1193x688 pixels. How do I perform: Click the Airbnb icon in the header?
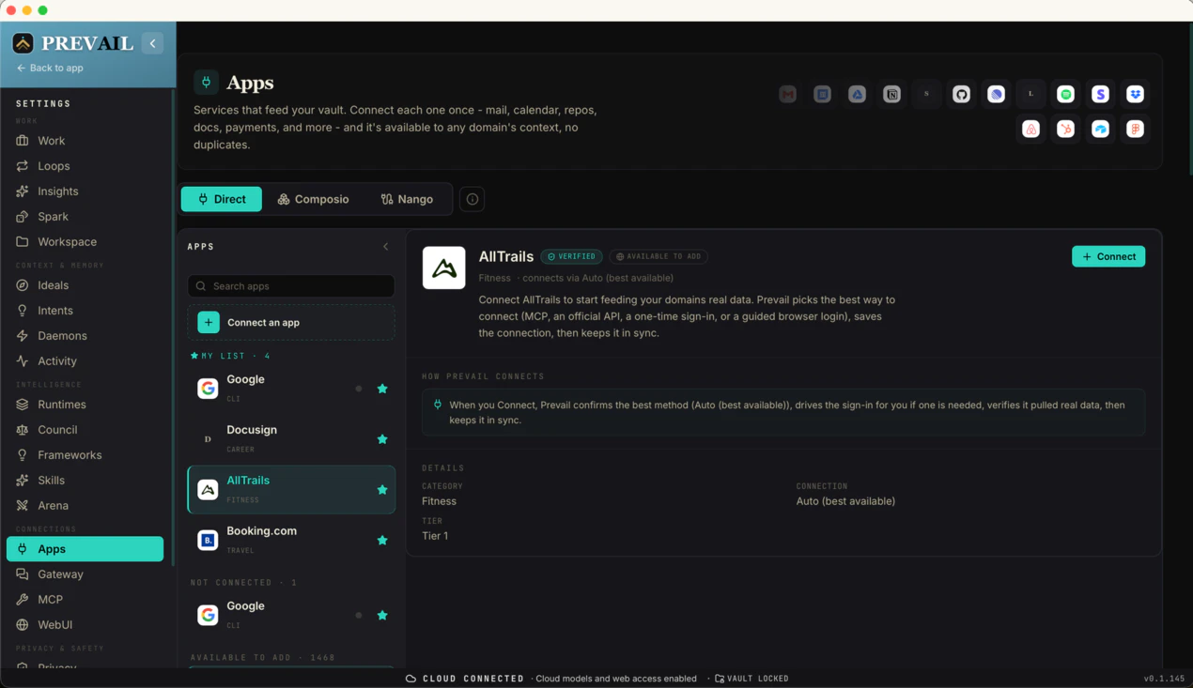(x=1030, y=129)
